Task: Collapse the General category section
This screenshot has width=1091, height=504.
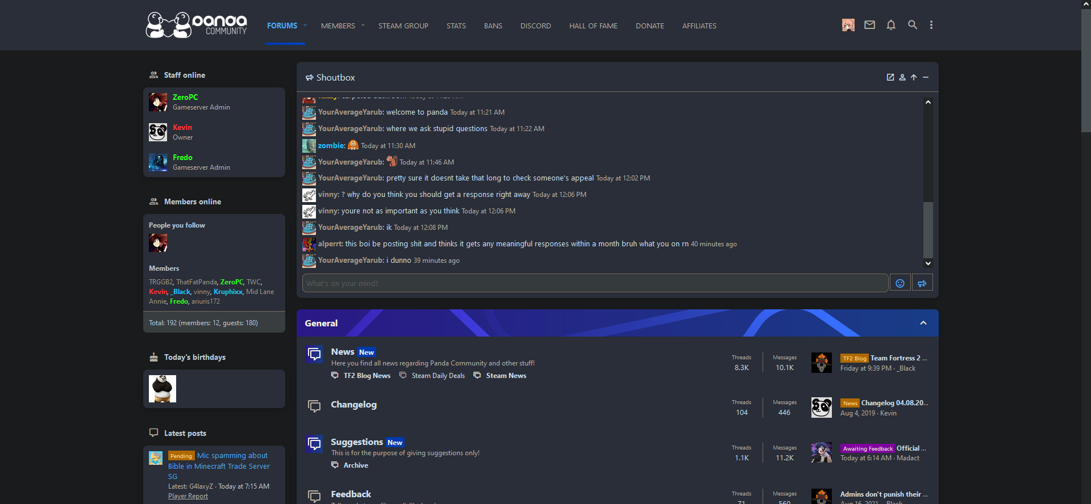Action: (x=923, y=323)
